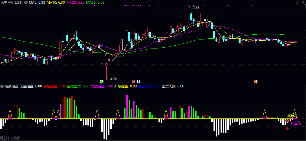Open the dropdown next to 深中华A (日线)
Image resolution: width=306 pixels, height=141 pixels.
[x=26, y=3]
